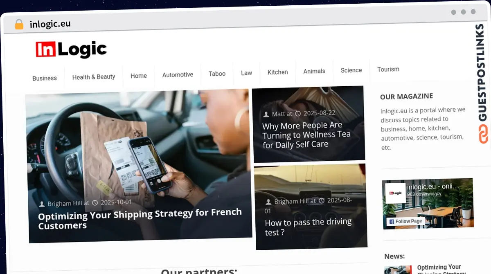Go to the Taboo section
The height and width of the screenshot is (274, 491).
tap(217, 74)
